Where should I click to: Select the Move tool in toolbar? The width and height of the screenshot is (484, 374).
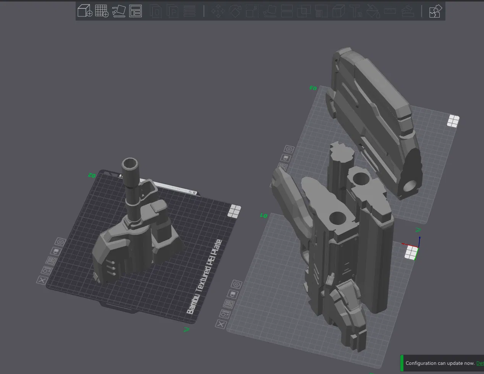pos(218,11)
